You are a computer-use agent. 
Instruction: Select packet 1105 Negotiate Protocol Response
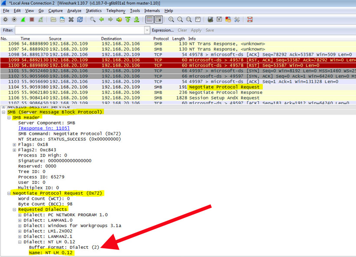point(178,93)
